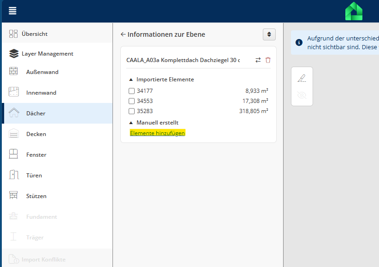Click the Fundament foundation icon
Viewport: 379px width, 267px height.
pyautogui.click(x=13, y=216)
